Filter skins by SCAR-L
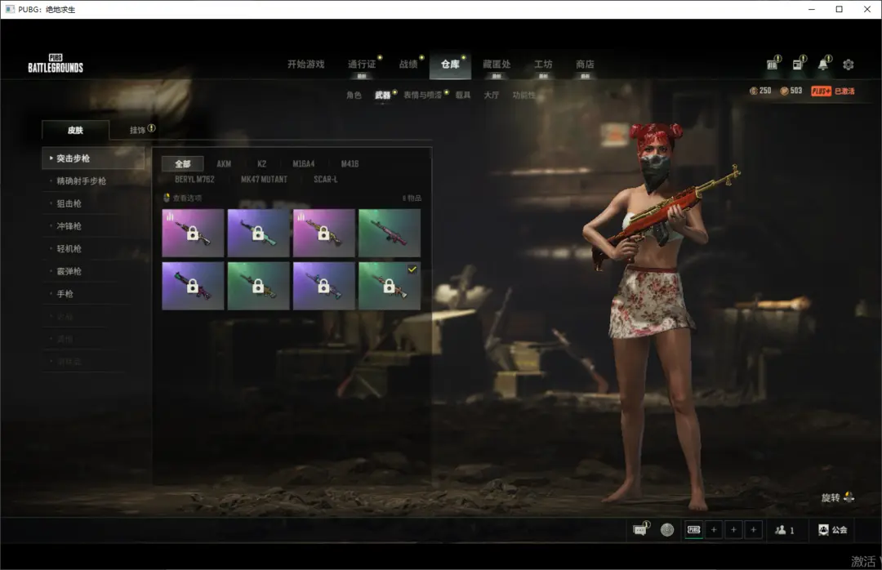Image resolution: width=882 pixels, height=570 pixels. 326,179
